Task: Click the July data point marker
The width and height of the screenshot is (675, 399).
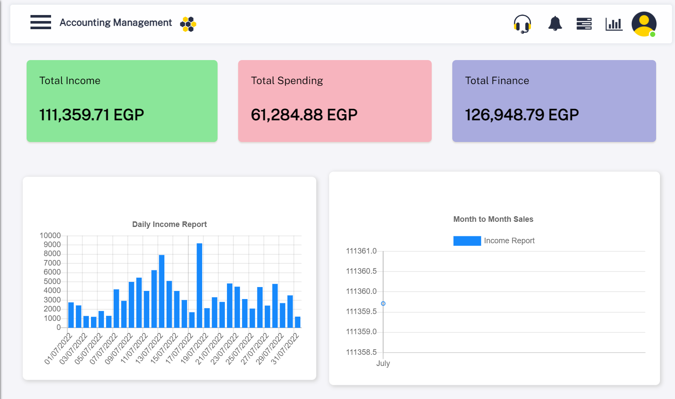Action: 383,304
